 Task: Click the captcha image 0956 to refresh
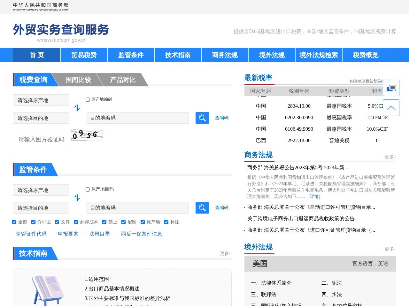click(x=87, y=135)
